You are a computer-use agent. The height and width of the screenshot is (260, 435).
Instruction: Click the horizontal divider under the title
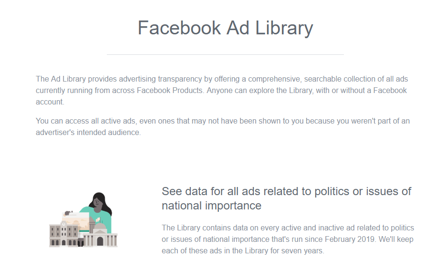[x=225, y=55]
